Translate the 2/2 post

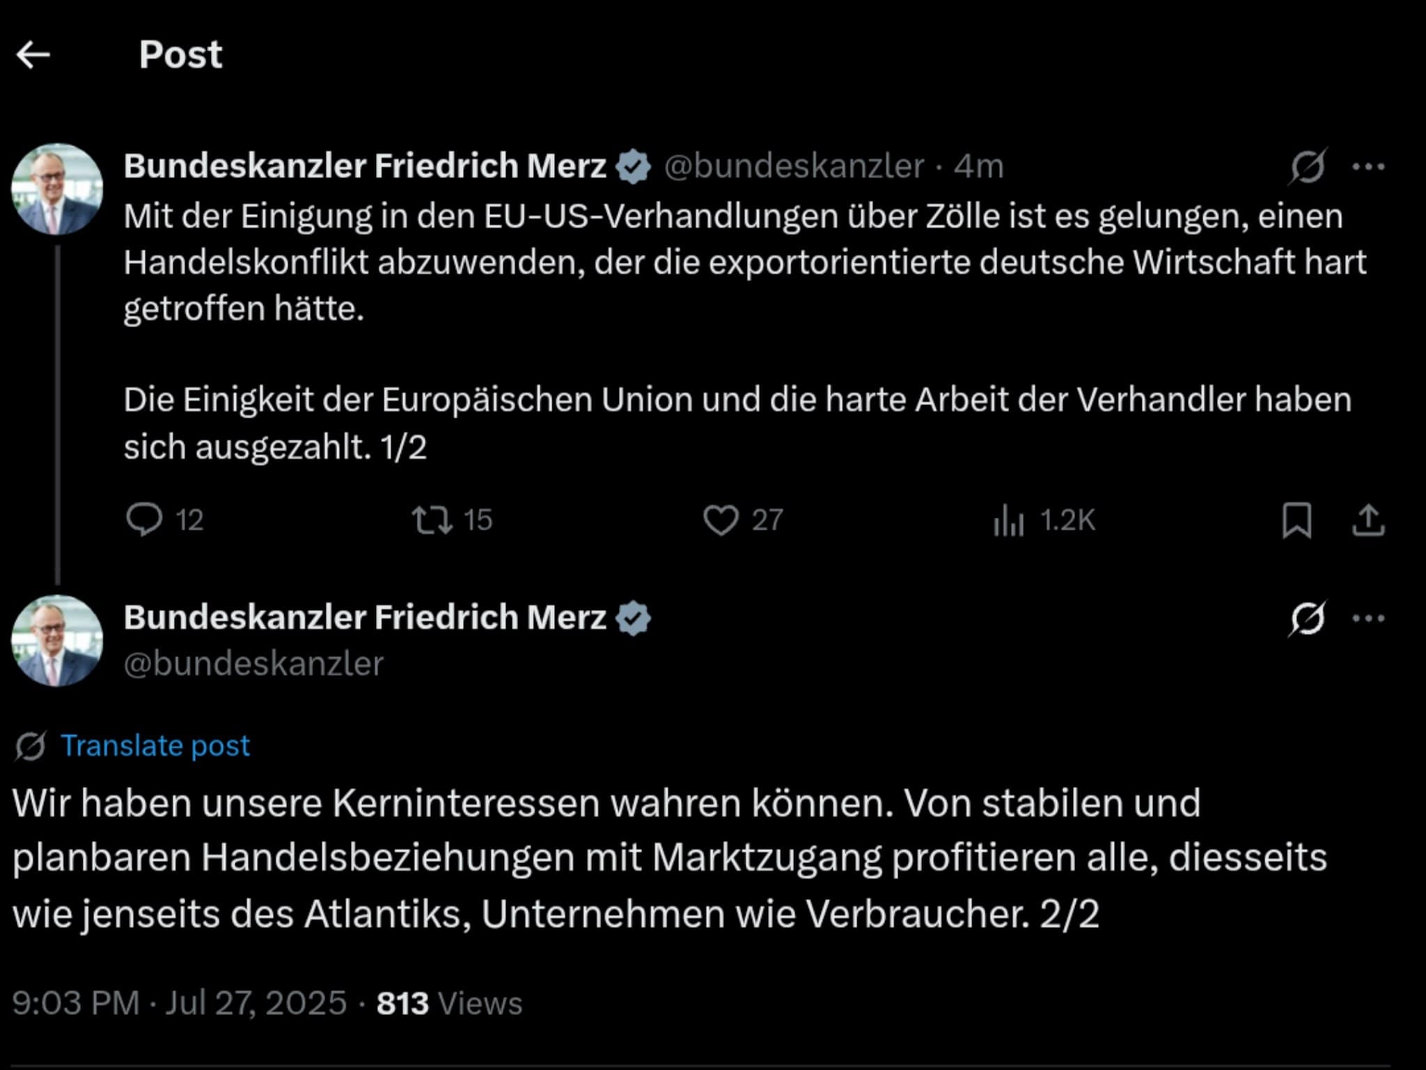pos(154,745)
